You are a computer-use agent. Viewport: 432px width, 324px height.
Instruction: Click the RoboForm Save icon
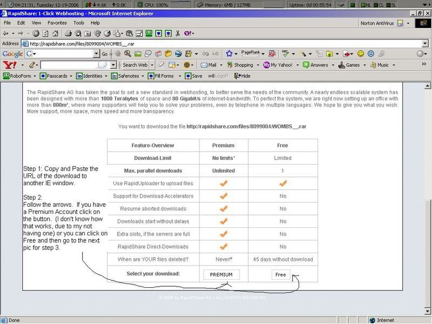tap(193, 76)
